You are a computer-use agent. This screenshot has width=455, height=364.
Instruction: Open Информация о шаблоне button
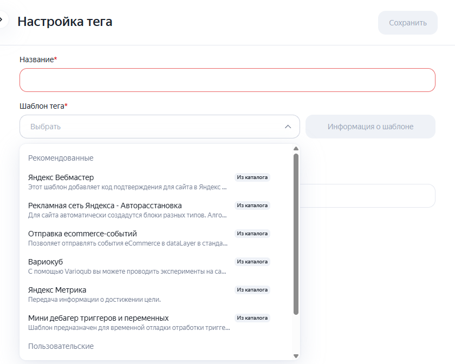[370, 127]
